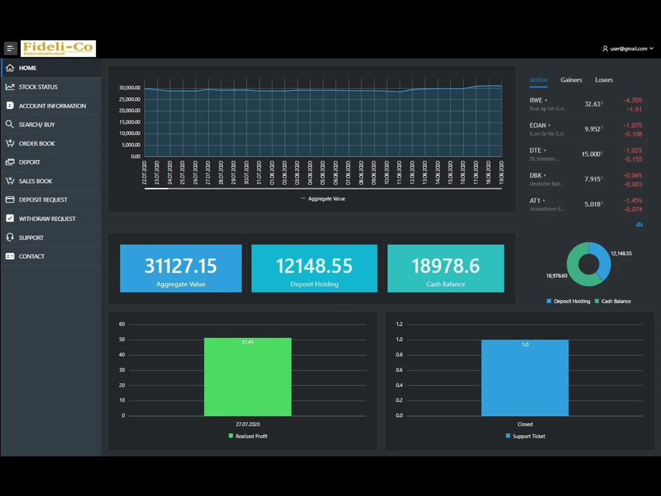Click the Fideli-Co International logo

pyautogui.click(x=58, y=48)
